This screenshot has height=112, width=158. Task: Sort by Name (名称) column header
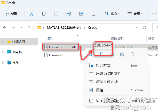(x=50, y=38)
